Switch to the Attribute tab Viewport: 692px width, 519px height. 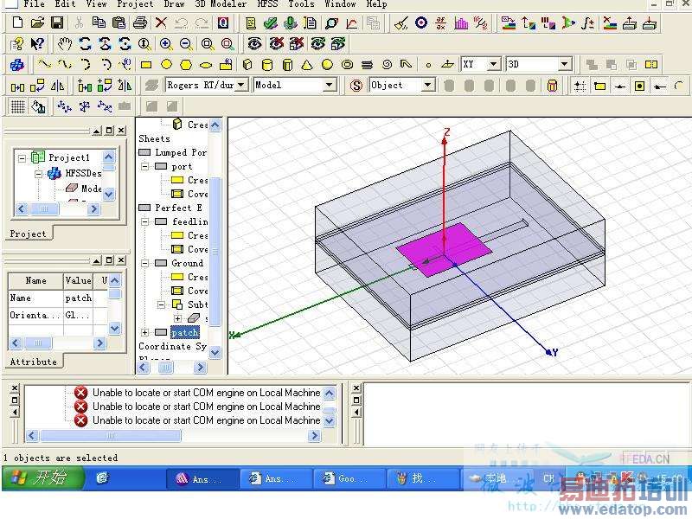point(34,362)
